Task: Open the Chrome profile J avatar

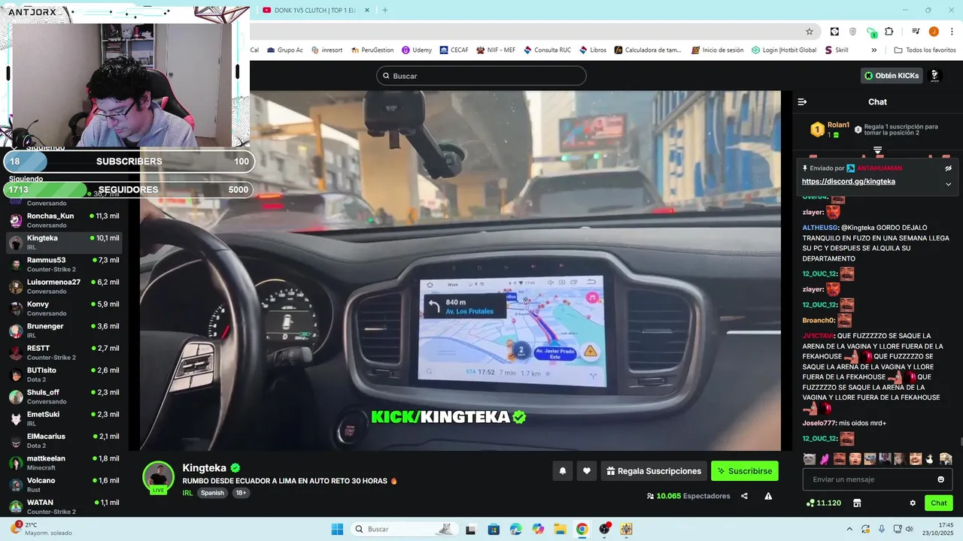Action: coord(934,32)
